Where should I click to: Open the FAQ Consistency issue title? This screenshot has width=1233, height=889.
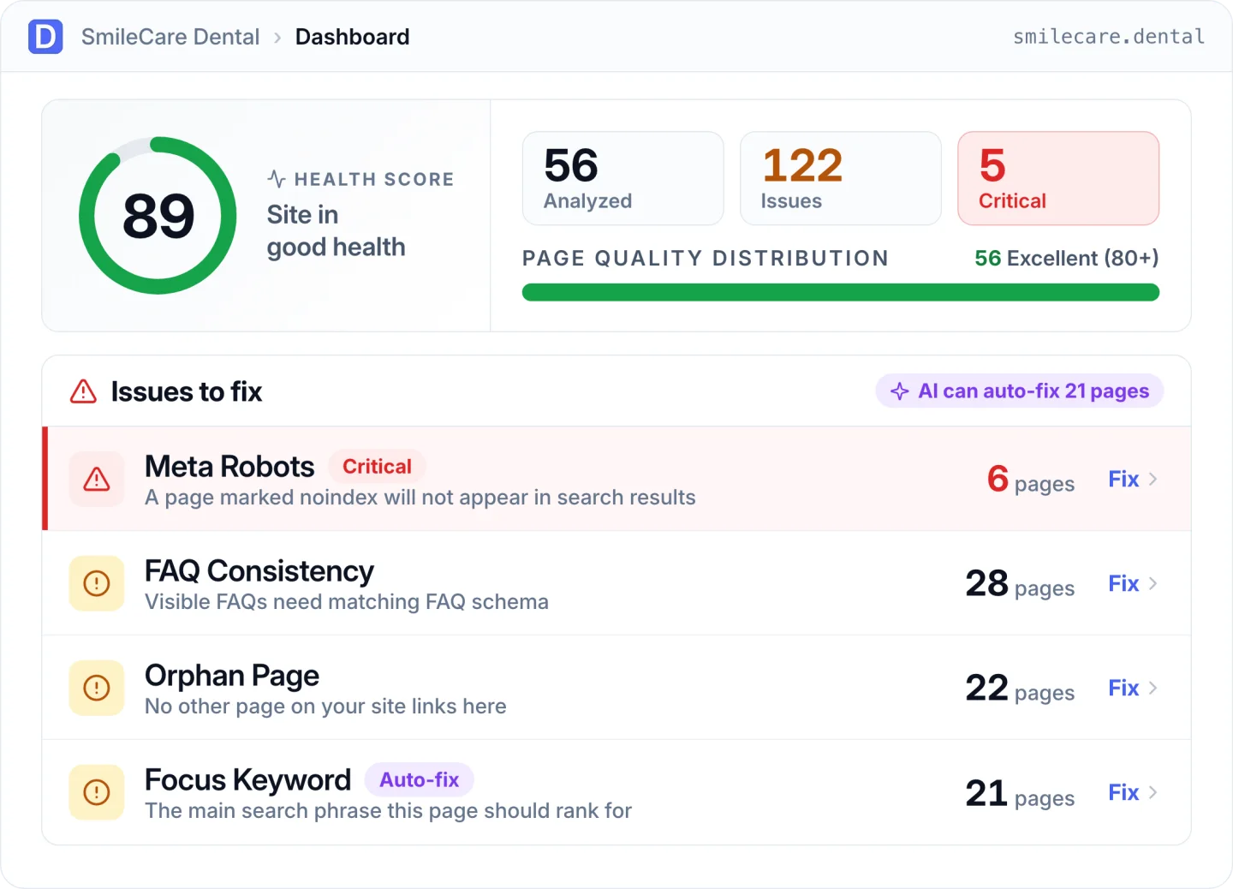click(259, 570)
